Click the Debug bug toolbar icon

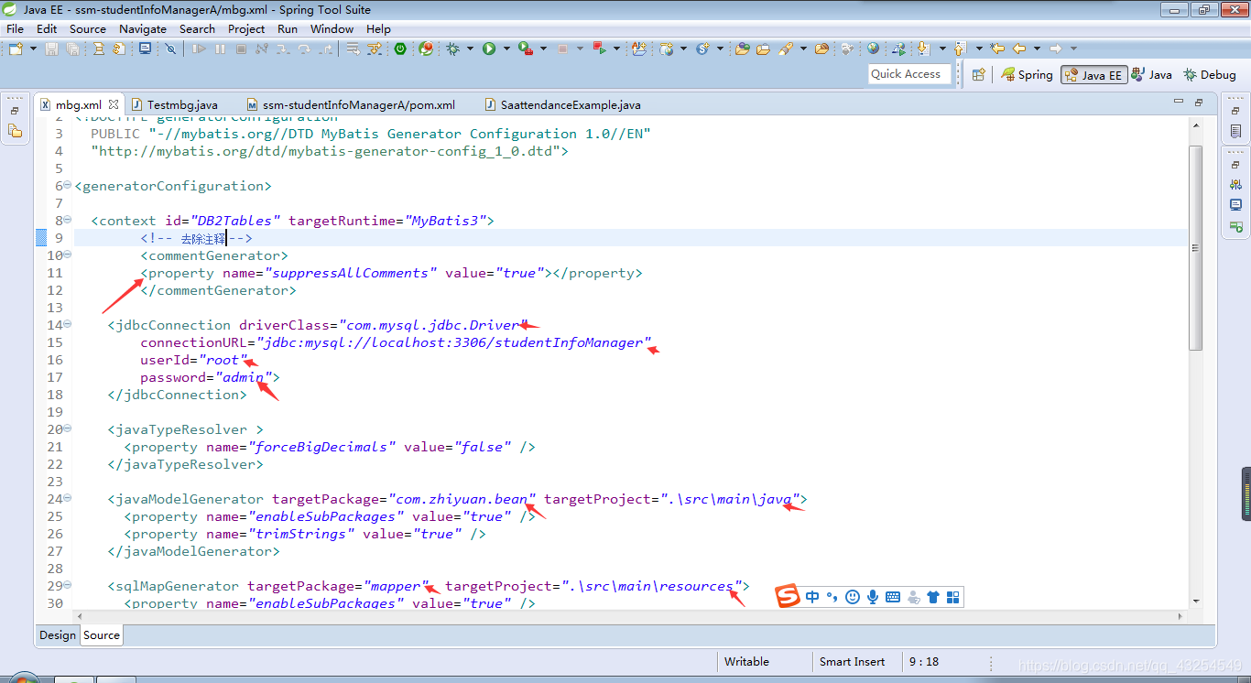pos(452,49)
